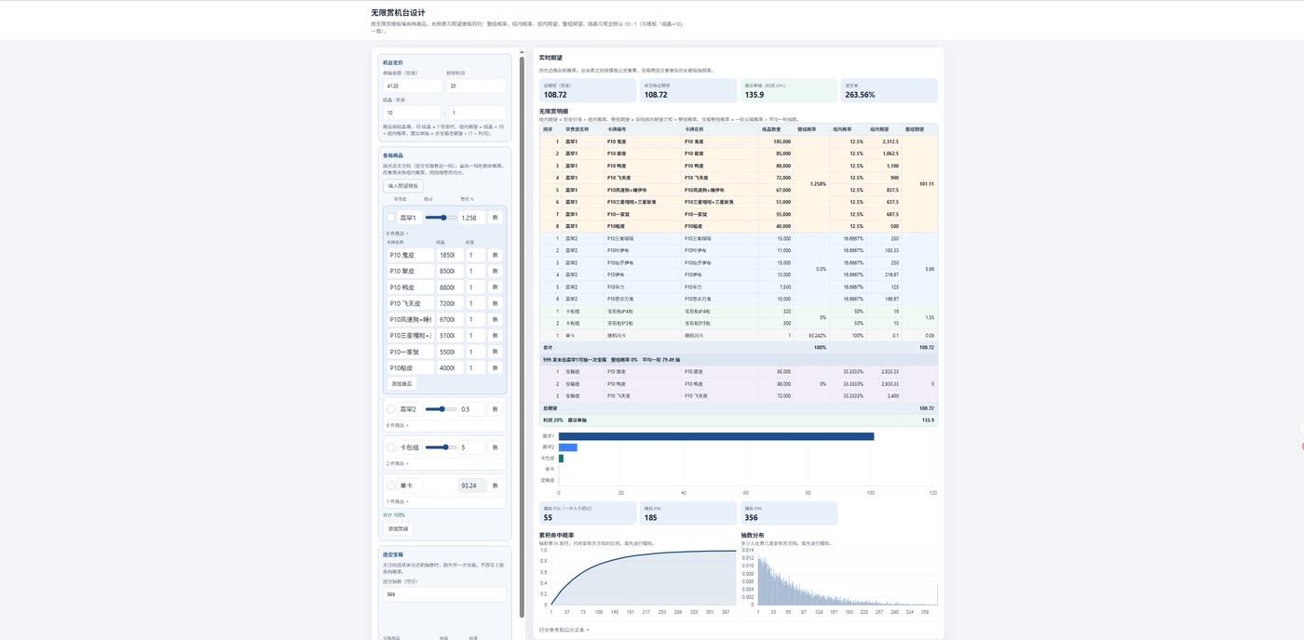Click the 高罕2 percentage field showing 0.5

coord(471,409)
